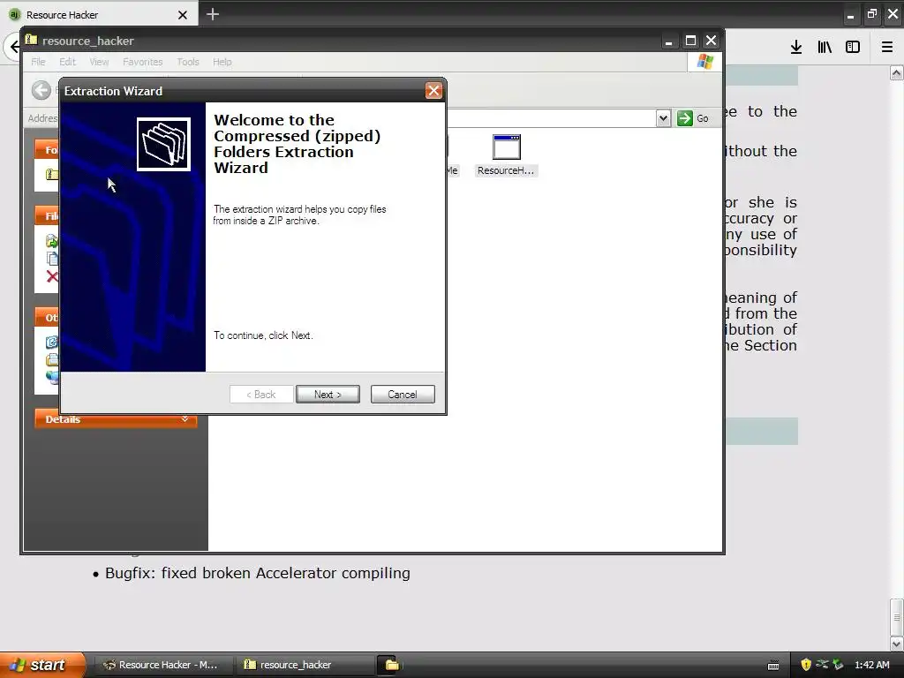Click the network connection tray icon
Viewport: 904px width, 678px height.
point(822,665)
